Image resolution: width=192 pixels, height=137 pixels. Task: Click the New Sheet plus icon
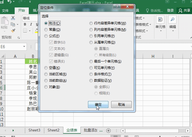[x=108, y=131]
